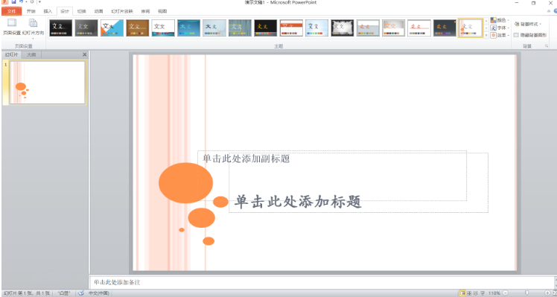This screenshot has width=557, height=297.
Task: Expand the full themes gallery with More arrow
Action: click(x=486, y=35)
